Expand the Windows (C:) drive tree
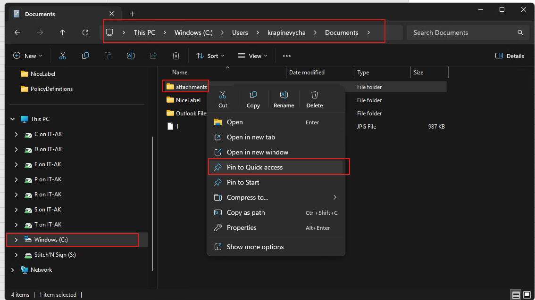The image size is (535, 300). click(16, 240)
